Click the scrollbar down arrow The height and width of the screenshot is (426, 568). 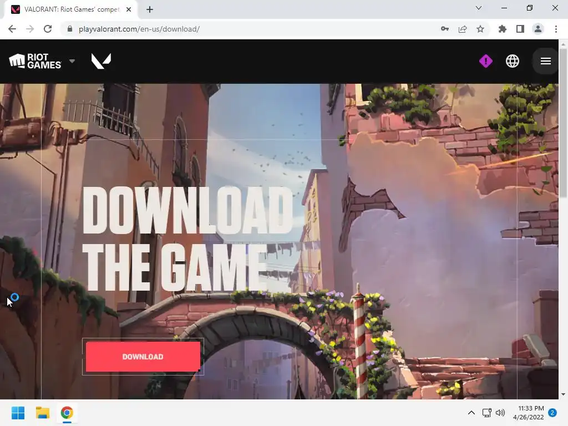[x=563, y=394]
